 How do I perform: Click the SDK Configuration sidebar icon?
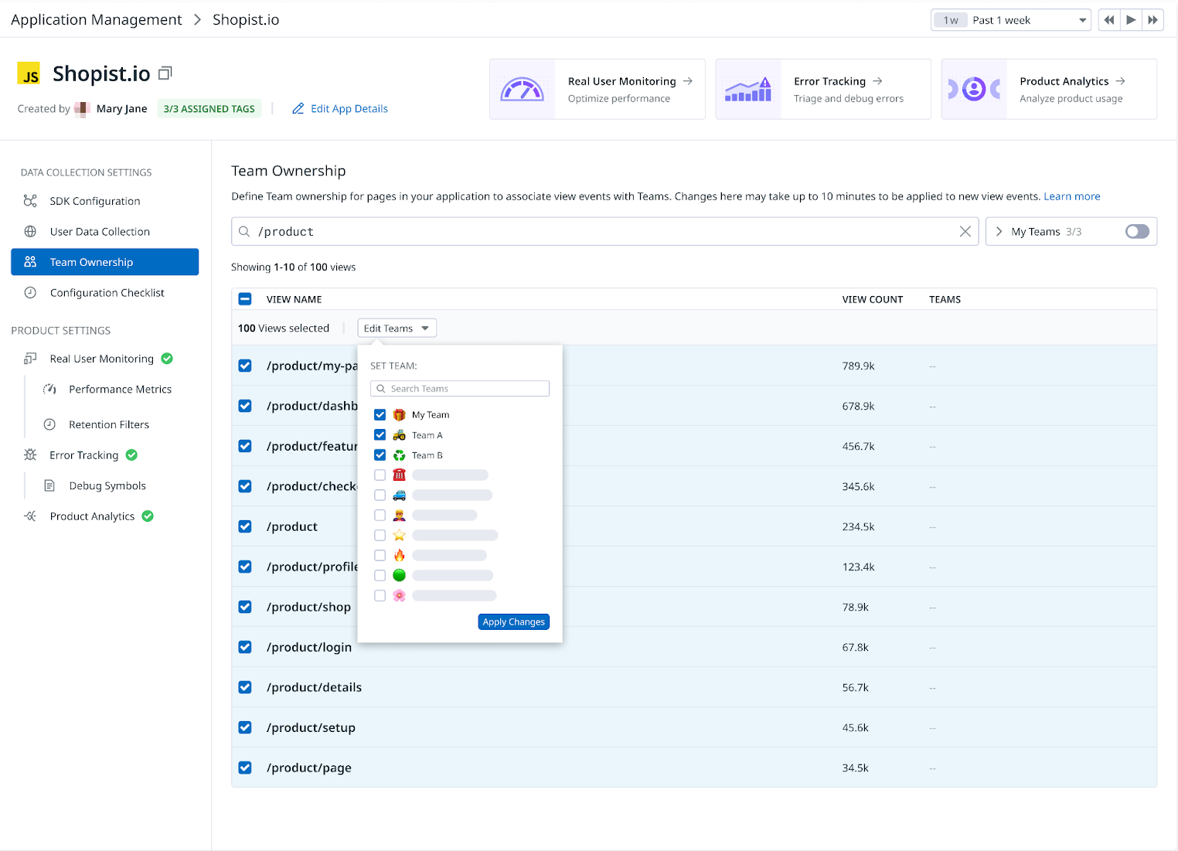[30, 201]
